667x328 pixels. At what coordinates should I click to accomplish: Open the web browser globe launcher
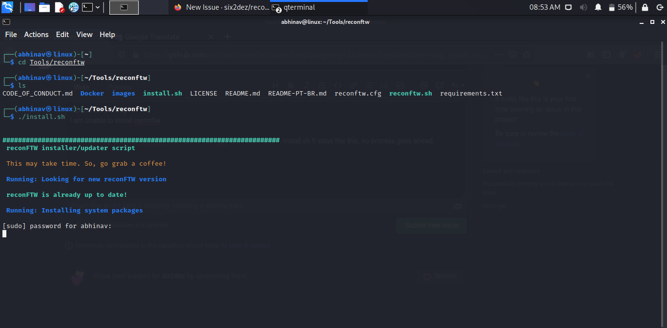point(73,7)
